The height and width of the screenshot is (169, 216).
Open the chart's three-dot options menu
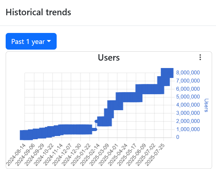(x=200, y=57)
